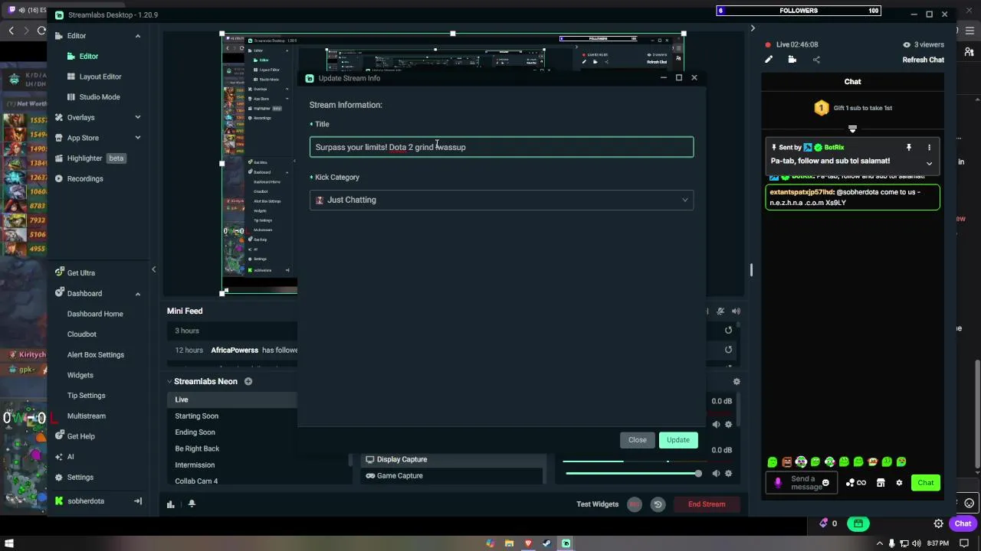Screen dimensions: 981x551
Task: Click the sobherdota Kick account icon
Action: [x=59, y=501]
